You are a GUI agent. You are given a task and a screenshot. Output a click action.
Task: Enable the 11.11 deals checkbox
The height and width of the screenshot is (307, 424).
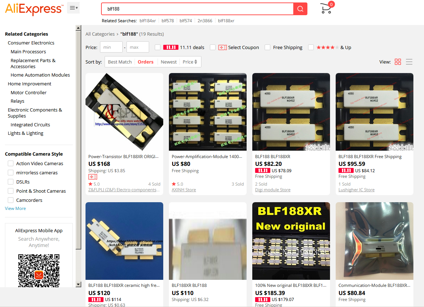coord(158,47)
